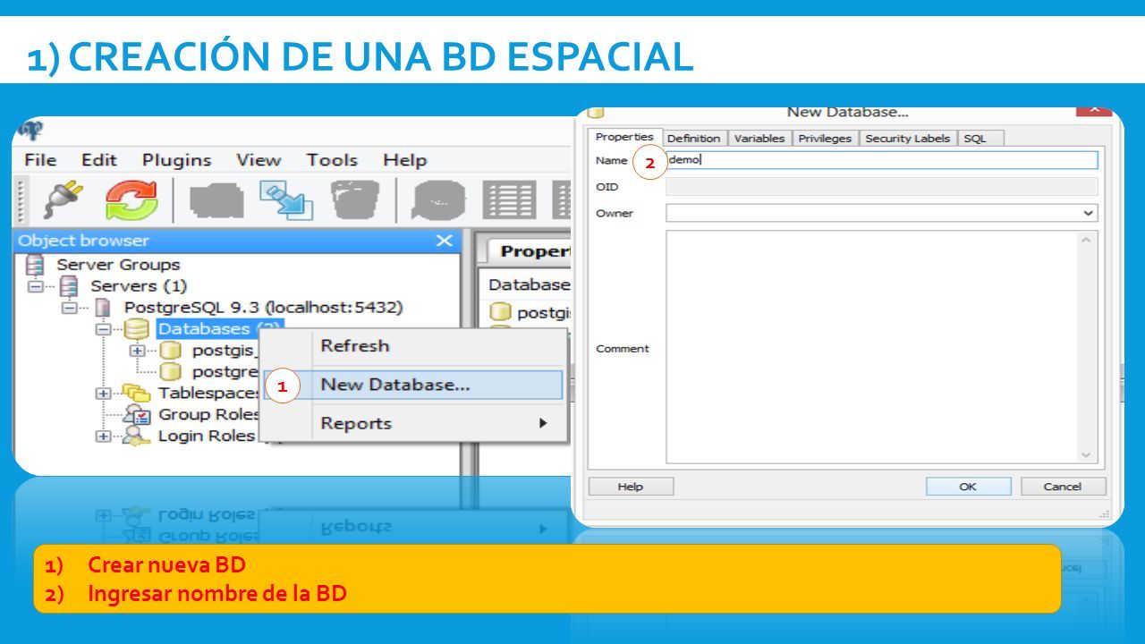The image size is (1145, 644).
Task: Click the pgAdmin elephant logo icon
Action: click(x=30, y=130)
